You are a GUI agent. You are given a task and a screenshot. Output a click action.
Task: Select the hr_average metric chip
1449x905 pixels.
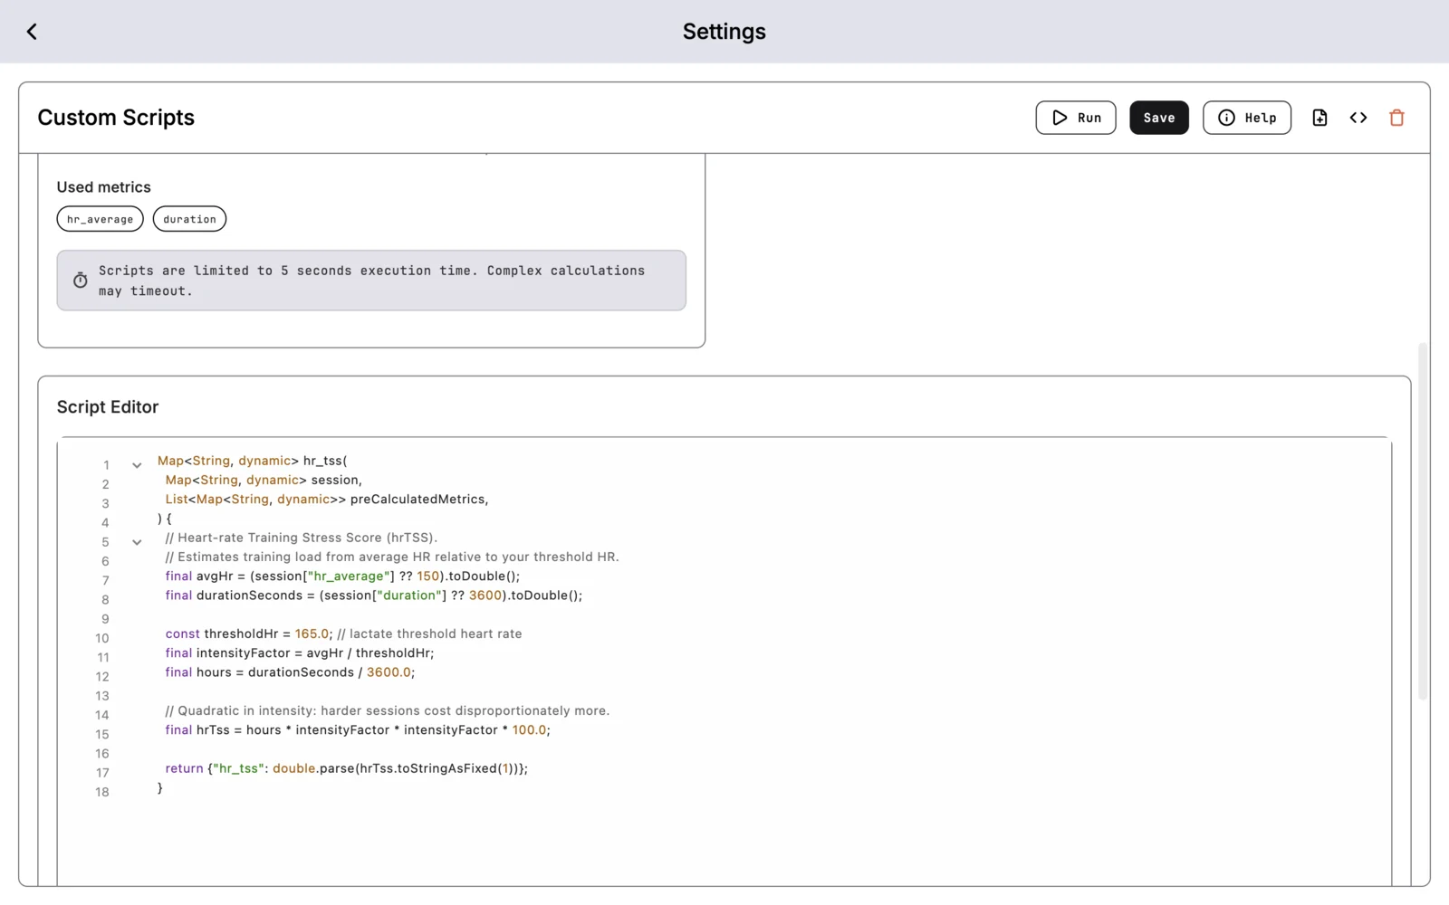100,219
